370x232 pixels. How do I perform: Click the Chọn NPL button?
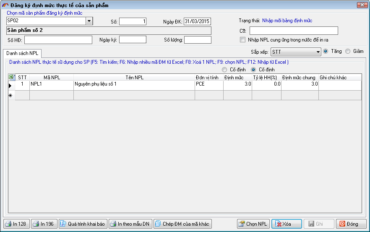[253, 224]
